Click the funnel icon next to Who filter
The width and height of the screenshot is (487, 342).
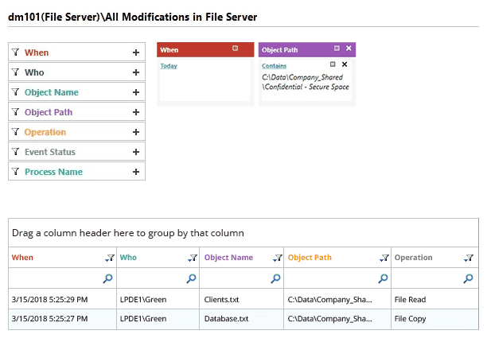(x=15, y=72)
